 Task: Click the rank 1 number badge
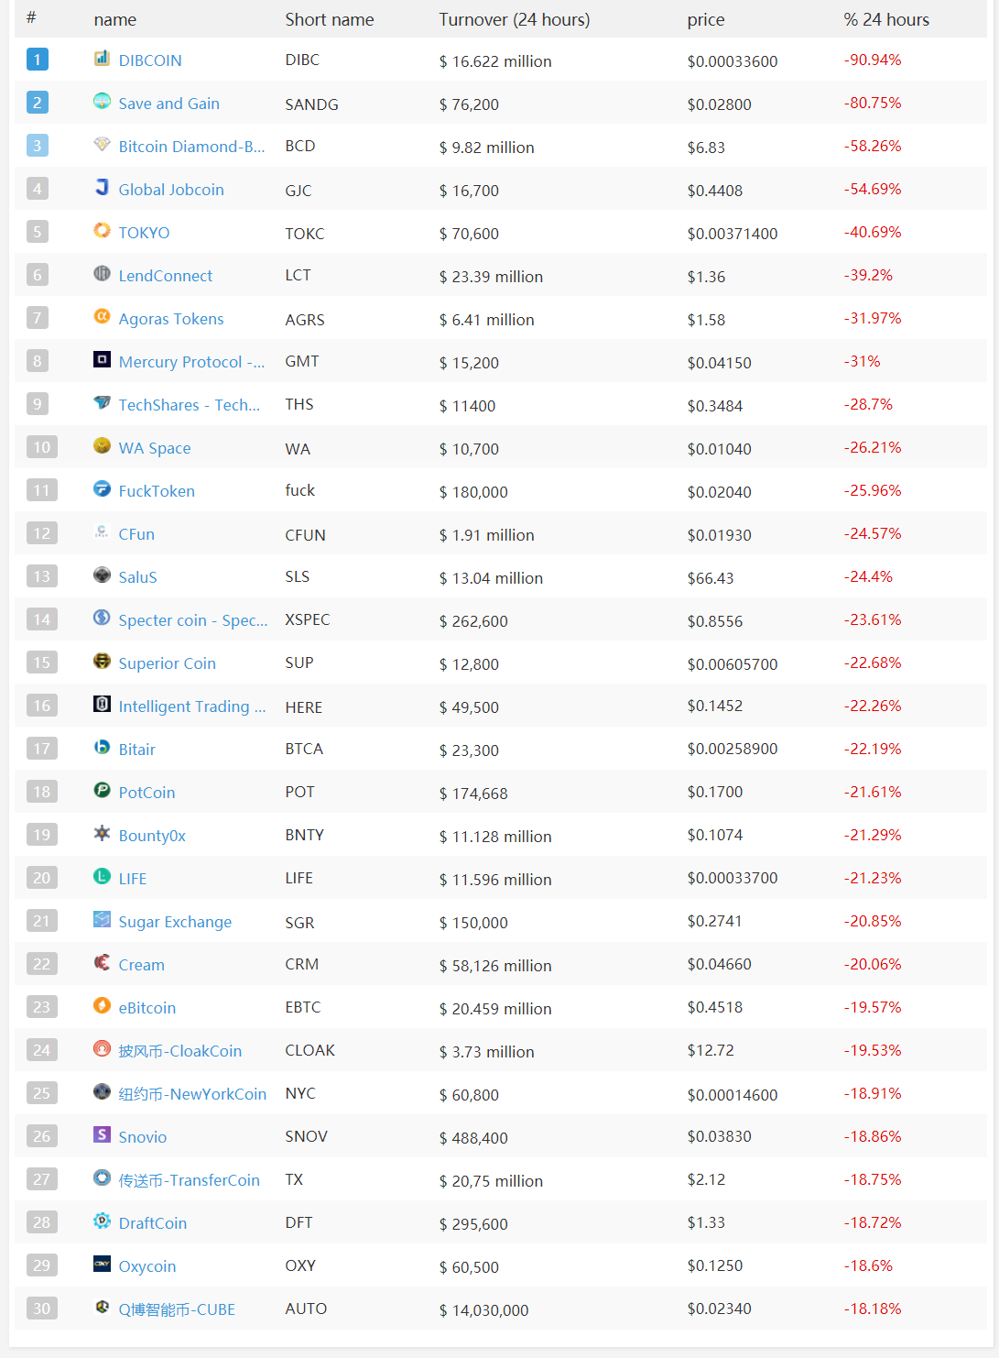point(38,60)
